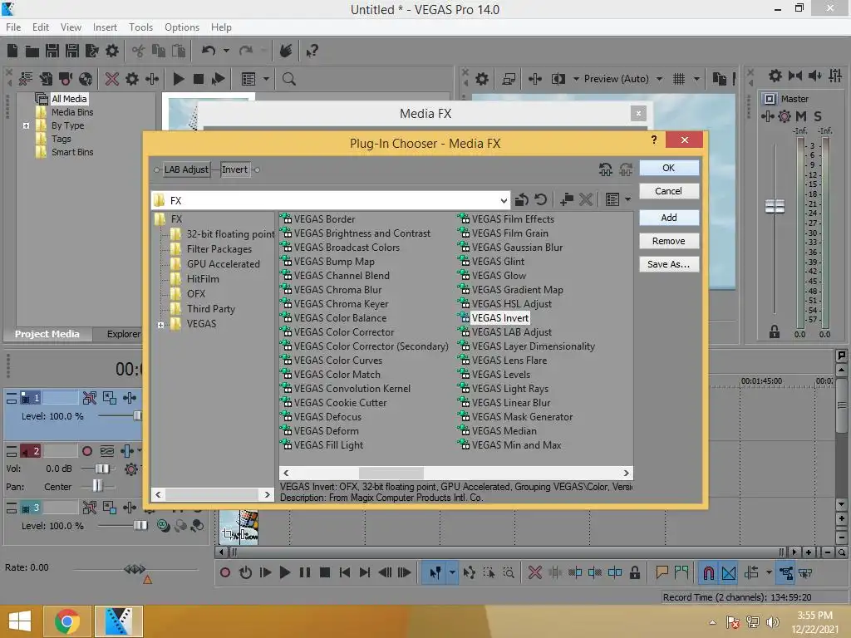Click the Search Media magnifier icon

[288, 79]
